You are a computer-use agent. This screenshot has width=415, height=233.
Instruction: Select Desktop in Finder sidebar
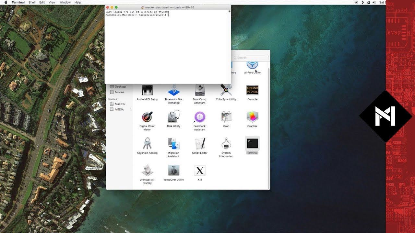[x=120, y=87]
